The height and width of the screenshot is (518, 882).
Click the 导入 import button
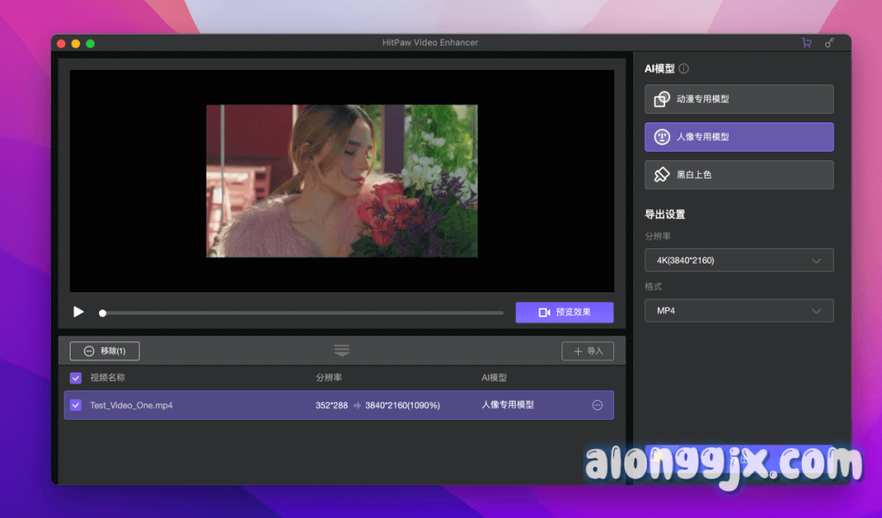coord(587,351)
